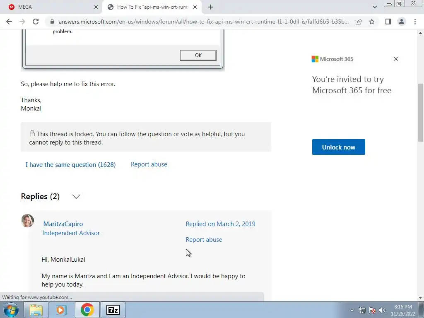
Task: Go back using the browser back arrow
Action: click(x=9, y=22)
